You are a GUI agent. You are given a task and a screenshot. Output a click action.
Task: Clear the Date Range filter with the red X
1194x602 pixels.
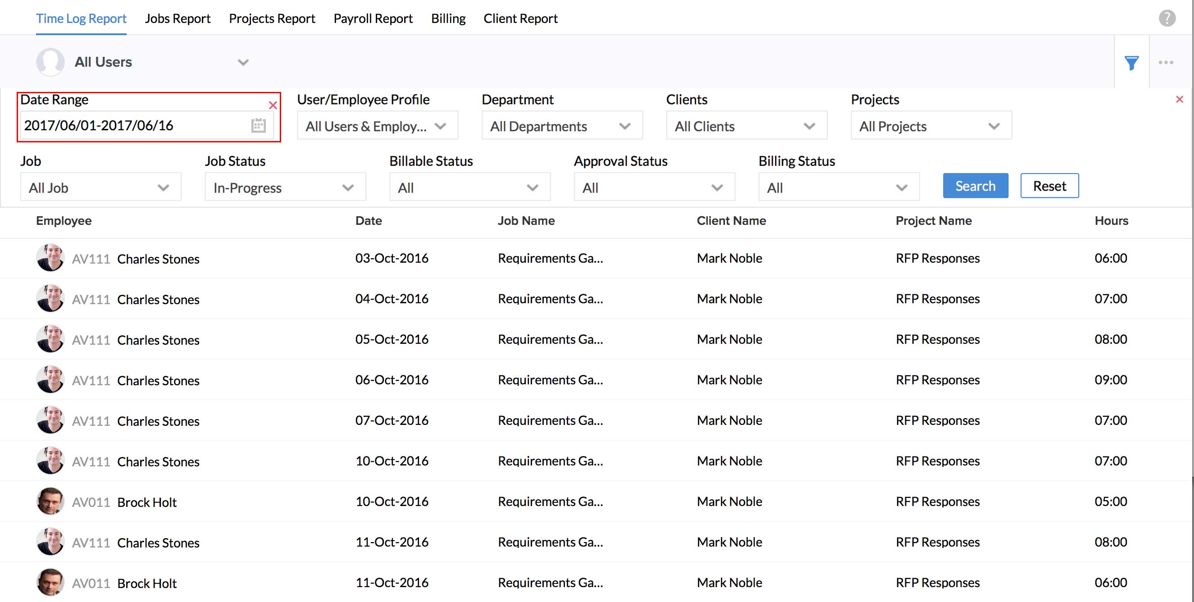click(273, 105)
